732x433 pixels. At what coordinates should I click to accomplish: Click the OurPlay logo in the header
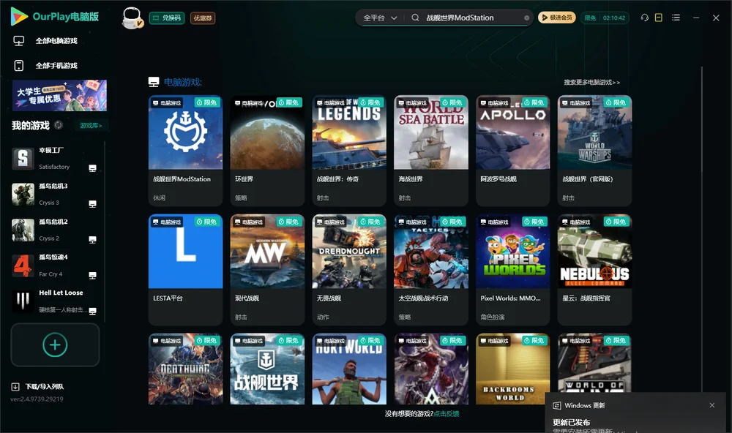55,17
